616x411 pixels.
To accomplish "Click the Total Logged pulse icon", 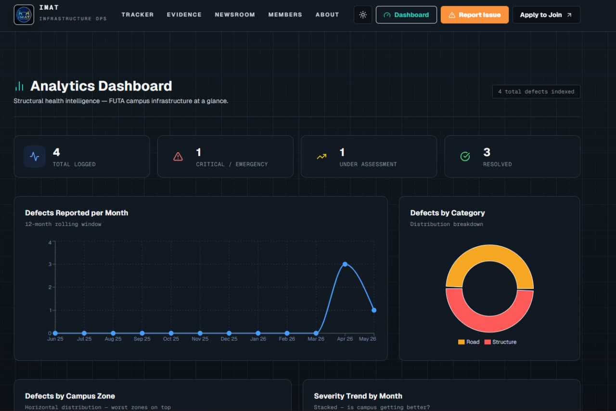I will pos(35,157).
